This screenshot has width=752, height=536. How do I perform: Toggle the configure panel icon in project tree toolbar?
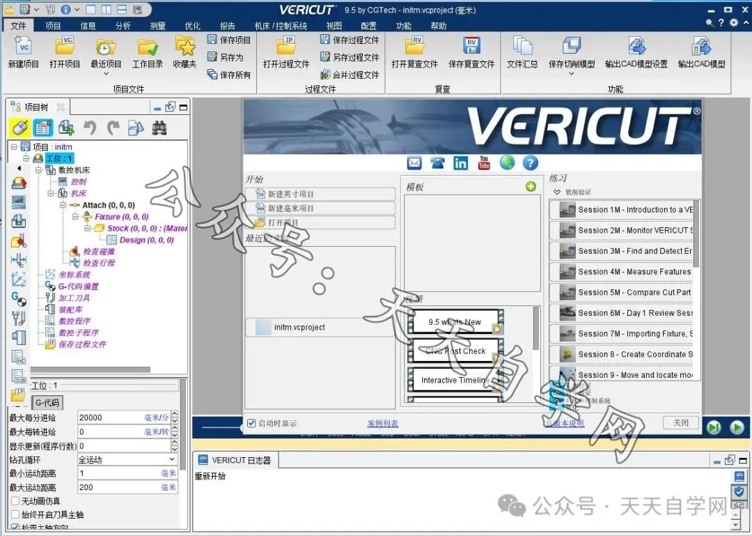(x=43, y=128)
